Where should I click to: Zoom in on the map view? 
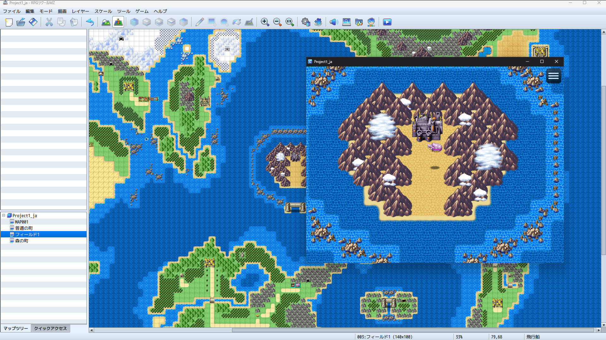tap(265, 22)
